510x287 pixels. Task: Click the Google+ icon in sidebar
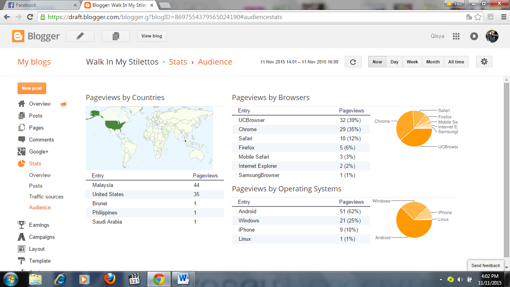pyautogui.click(x=22, y=151)
